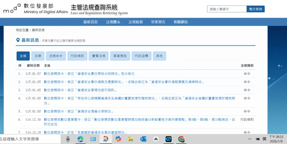Select the 法律 filter tab

(38, 56)
